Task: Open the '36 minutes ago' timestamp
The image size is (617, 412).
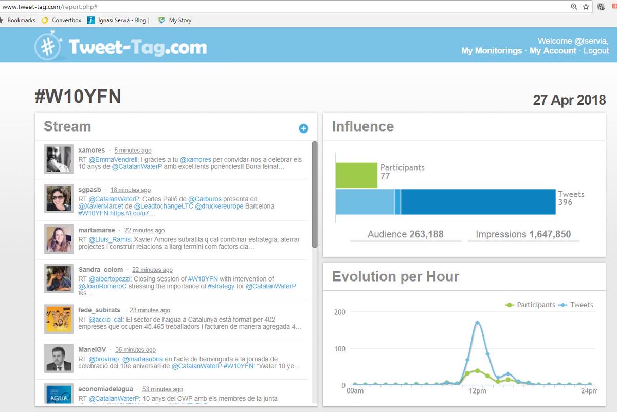Action: (x=135, y=350)
